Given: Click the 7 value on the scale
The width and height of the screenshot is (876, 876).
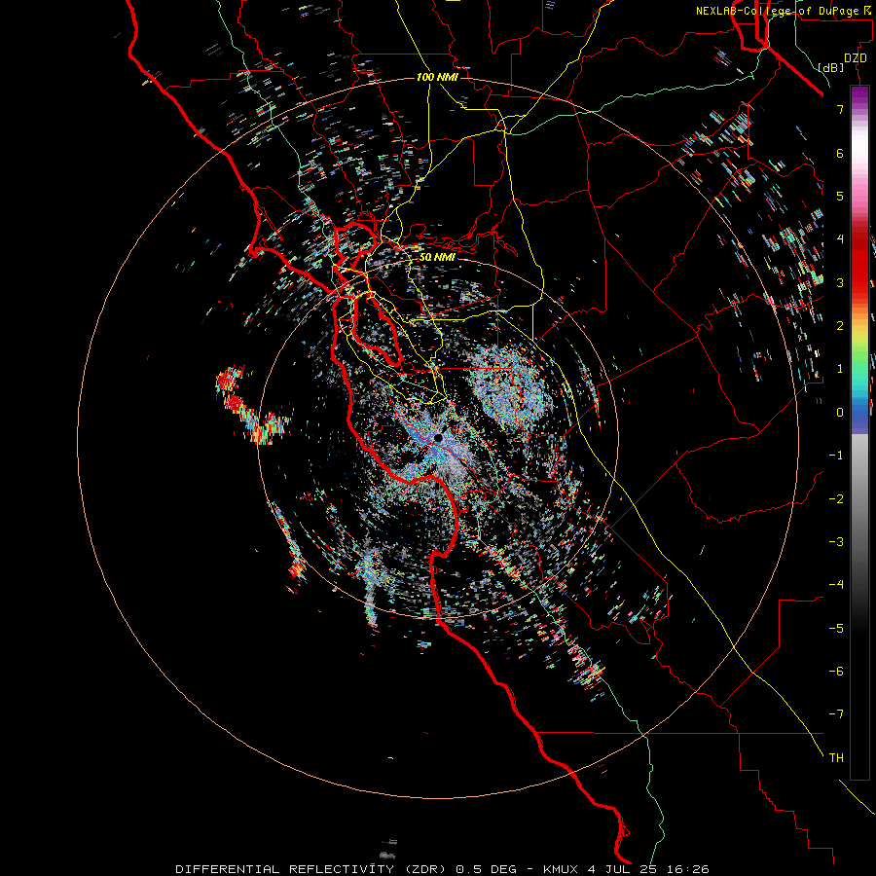Looking at the screenshot, I should click(x=840, y=109).
